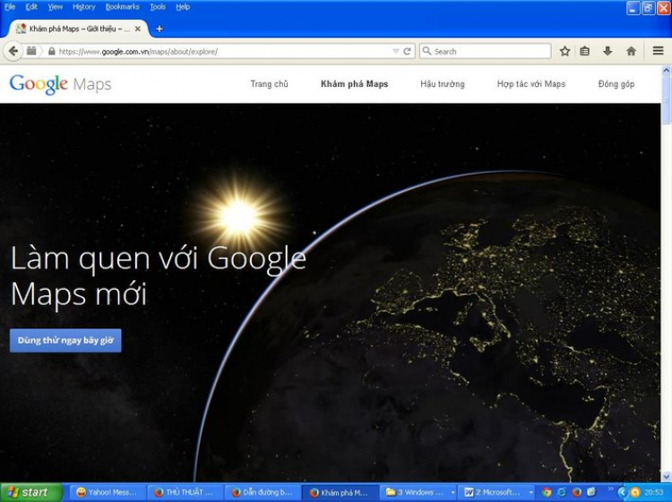Launch Firefox quick launch icon

(576, 492)
